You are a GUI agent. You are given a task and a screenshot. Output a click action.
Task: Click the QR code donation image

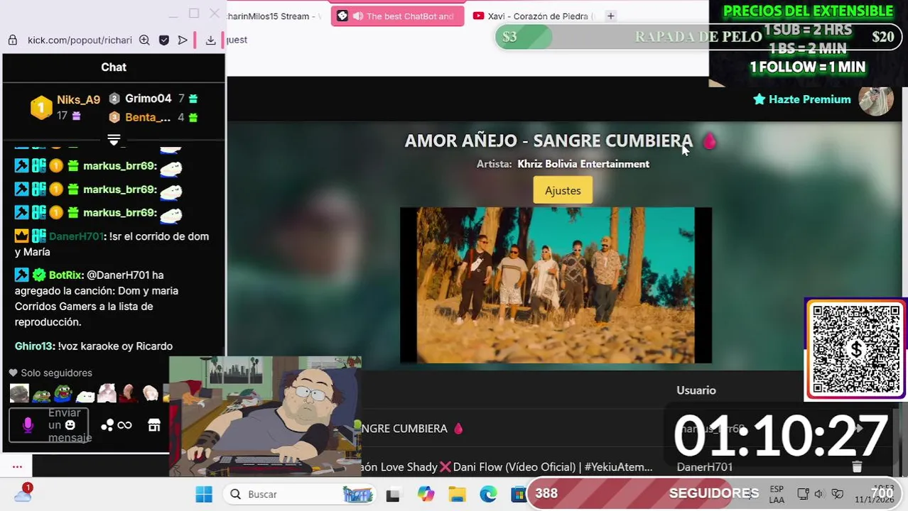[x=855, y=348]
